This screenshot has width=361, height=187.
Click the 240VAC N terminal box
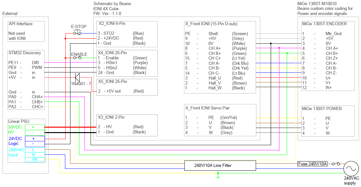(35, 155)
